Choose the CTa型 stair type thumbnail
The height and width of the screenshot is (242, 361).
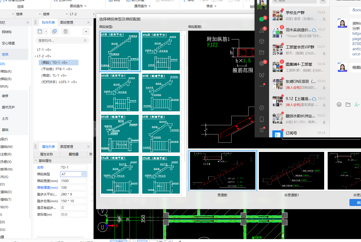[x=120, y=175]
